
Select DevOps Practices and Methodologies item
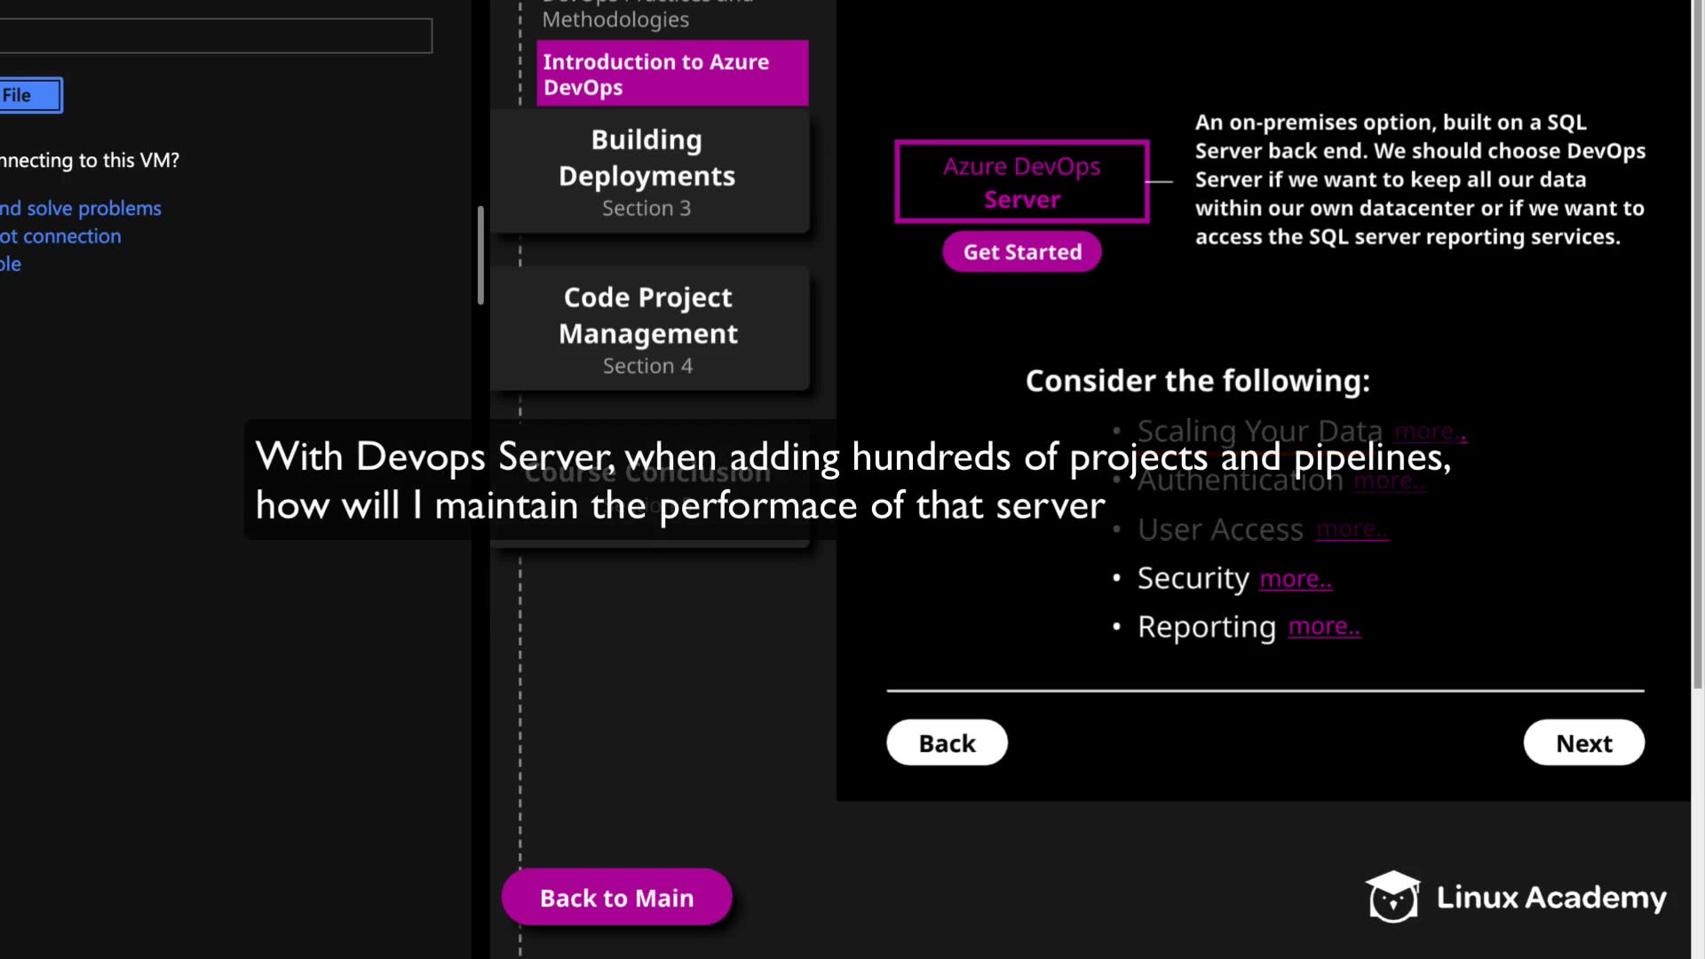(x=616, y=16)
